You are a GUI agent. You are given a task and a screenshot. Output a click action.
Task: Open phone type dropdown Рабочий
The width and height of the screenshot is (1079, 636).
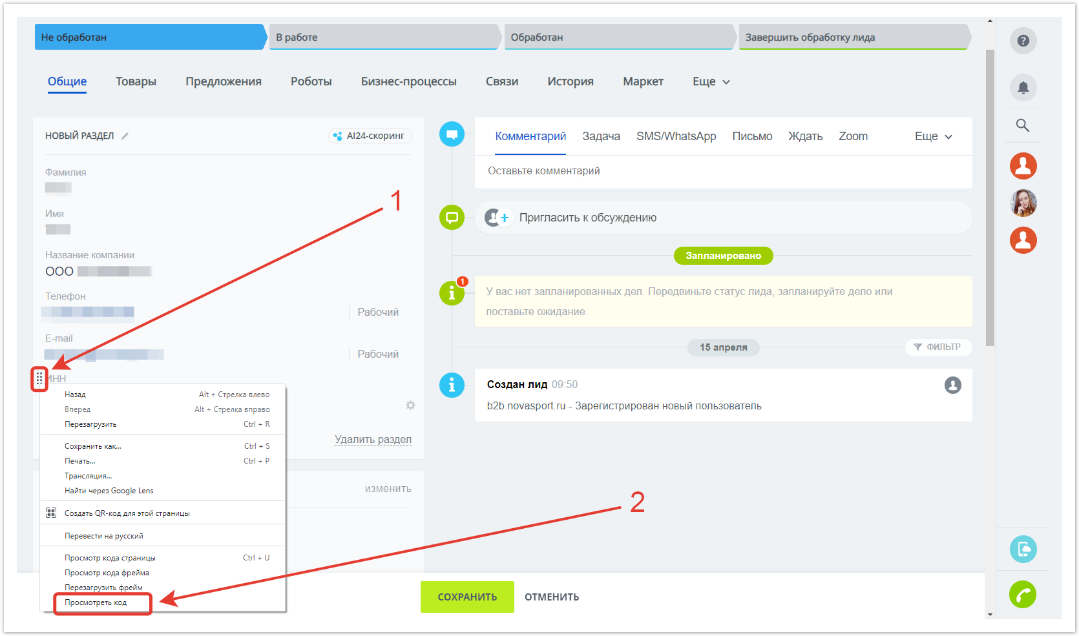[378, 313]
